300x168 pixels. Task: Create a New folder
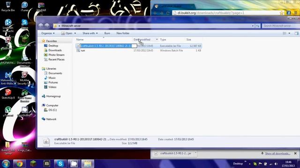(123, 33)
